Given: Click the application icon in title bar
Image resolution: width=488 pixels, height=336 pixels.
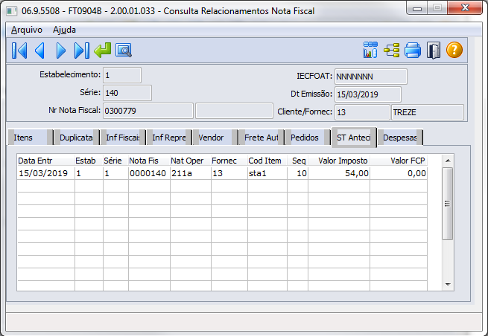Looking at the screenshot, I should pyautogui.click(x=12, y=11).
